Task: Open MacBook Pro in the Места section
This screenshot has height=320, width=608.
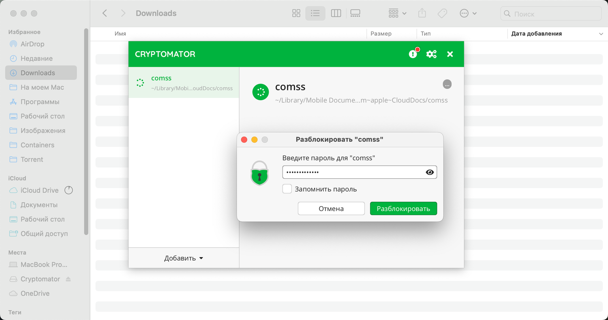Action: click(x=41, y=265)
